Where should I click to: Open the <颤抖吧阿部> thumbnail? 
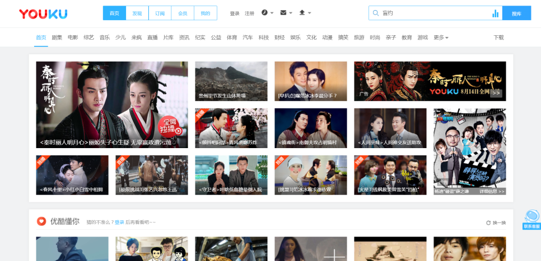click(231, 128)
